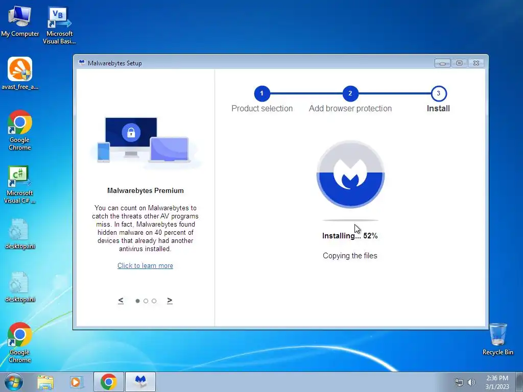Select avast_free_antivirus installer icon
This screenshot has height=392, width=523.
click(20, 73)
